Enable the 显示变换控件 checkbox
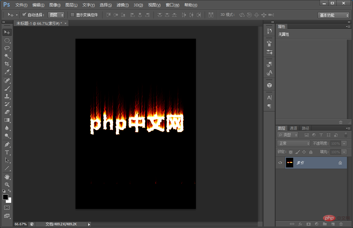 [x=72, y=15]
